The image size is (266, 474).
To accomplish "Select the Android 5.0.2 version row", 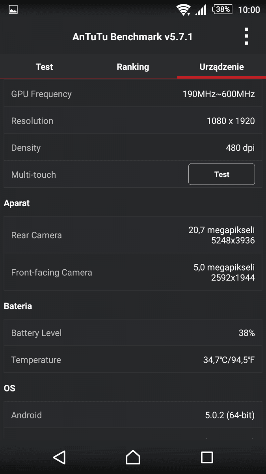I will pyautogui.click(x=133, y=415).
